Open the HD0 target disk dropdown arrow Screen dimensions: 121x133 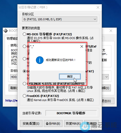(107, 77)
